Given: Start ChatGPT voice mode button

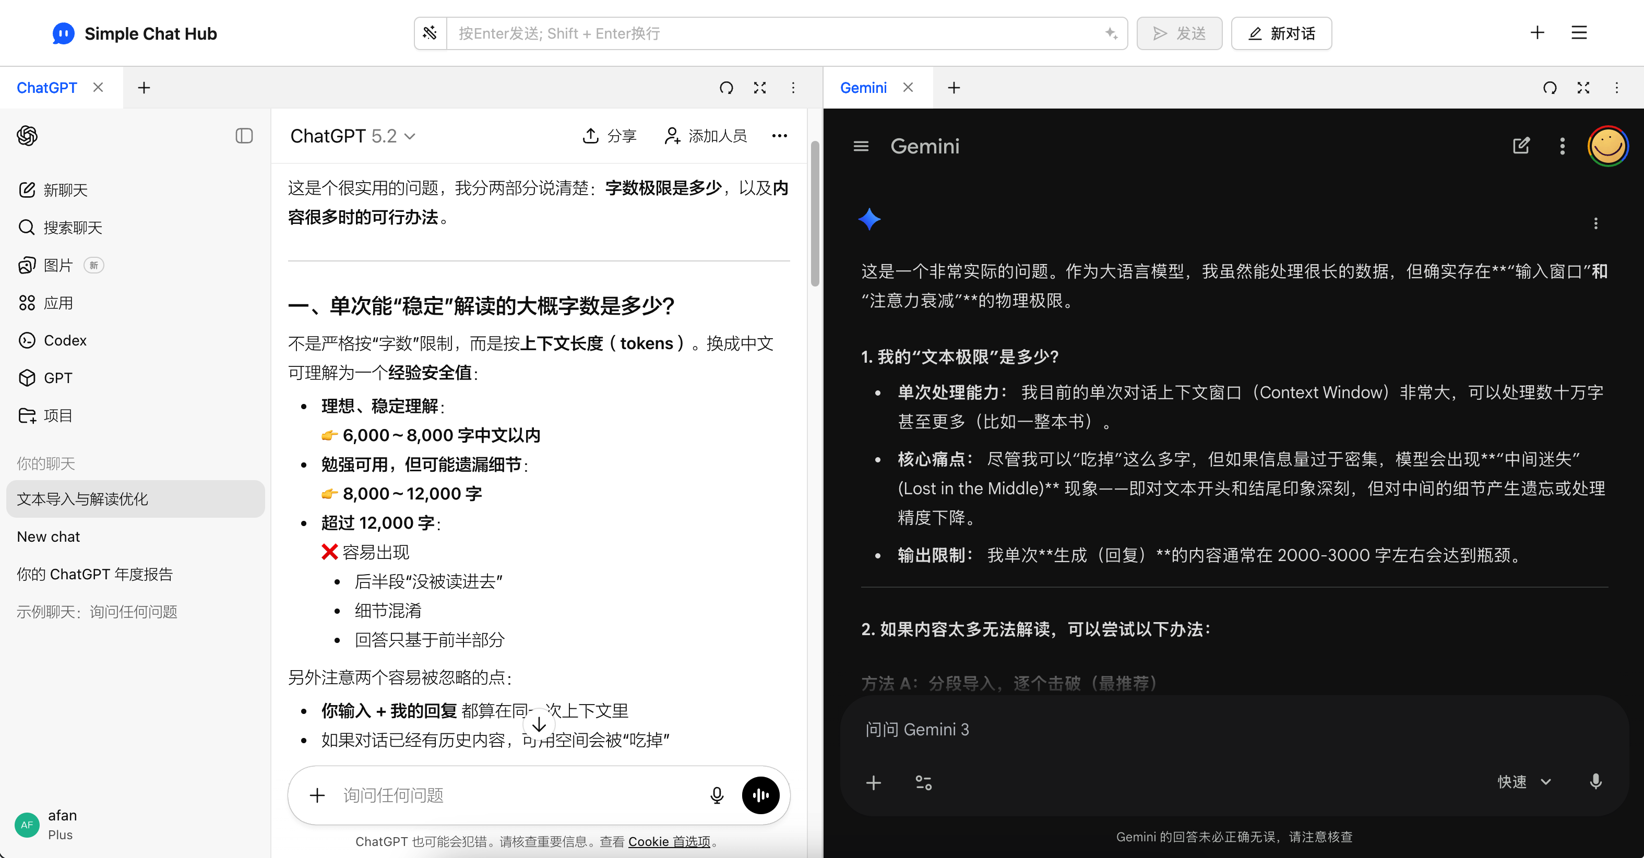Looking at the screenshot, I should [x=760, y=795].
